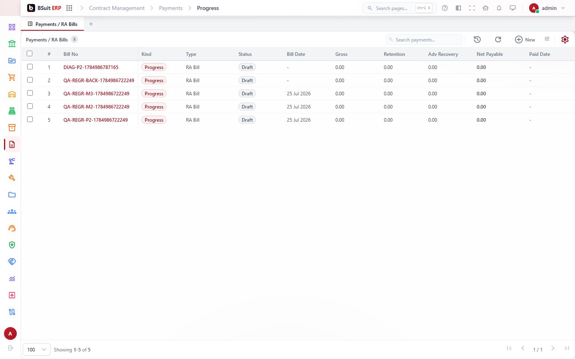Viewport: 575px width, 359px height.
Task: Toggle the select-all checkbox in table header
Action: coord(30,53)
